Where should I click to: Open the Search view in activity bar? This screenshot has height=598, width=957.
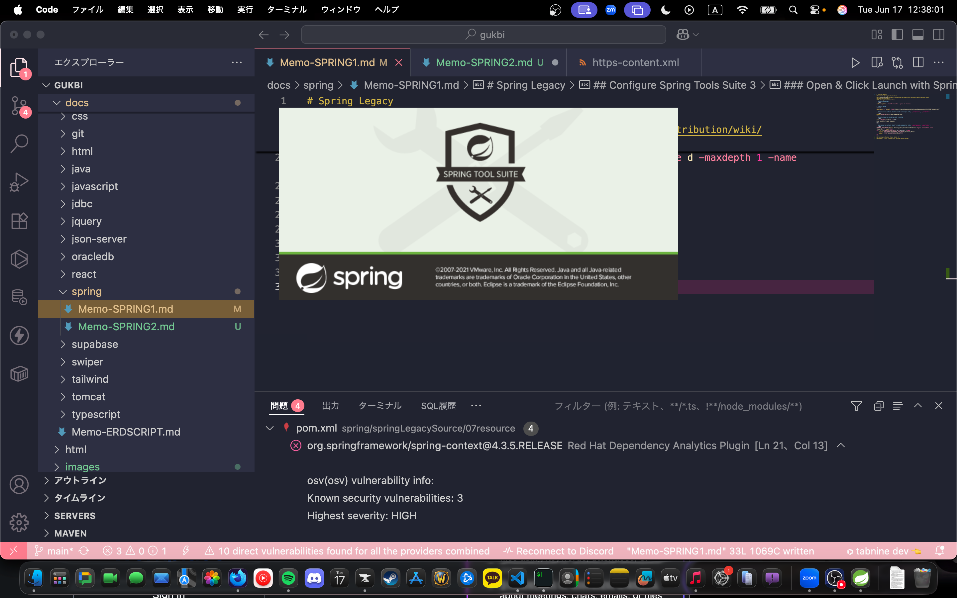tap(19, 144)
